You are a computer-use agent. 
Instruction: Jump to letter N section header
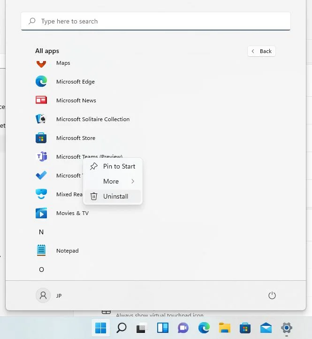[41, 232]
